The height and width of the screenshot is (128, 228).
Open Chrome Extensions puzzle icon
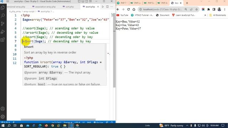tap(208, 9)
